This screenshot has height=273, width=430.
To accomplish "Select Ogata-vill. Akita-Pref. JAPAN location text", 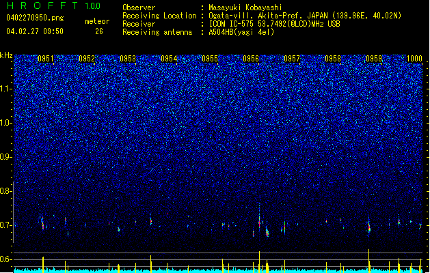I will 305,16.
